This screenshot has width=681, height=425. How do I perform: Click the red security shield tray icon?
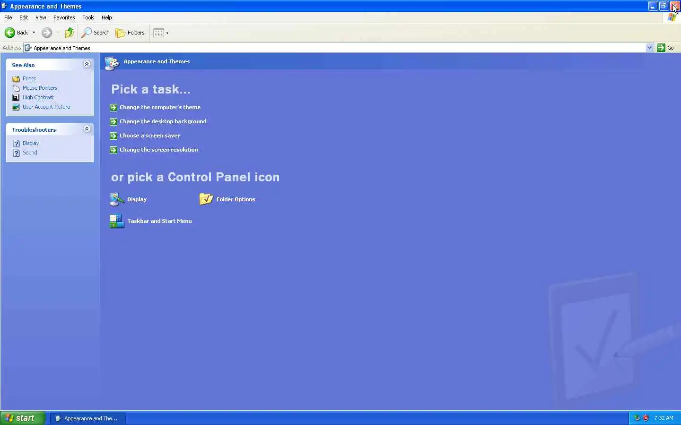(646, 418)
